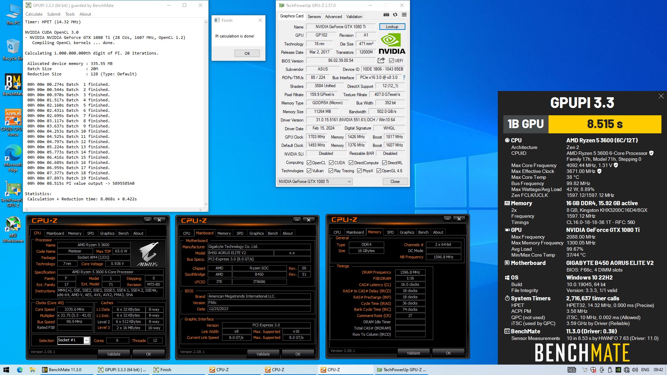
Task: Click OK in the middle CPU-Z window
Action: pos(298,354)
